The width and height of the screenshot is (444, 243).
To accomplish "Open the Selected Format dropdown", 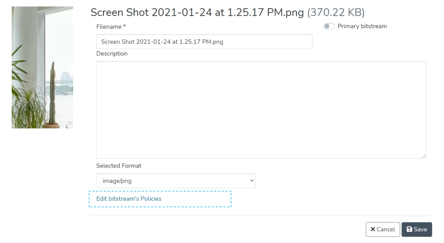I will pos(175,181).
